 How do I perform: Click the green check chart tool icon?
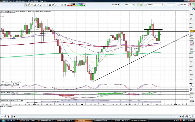pos(53,5)
